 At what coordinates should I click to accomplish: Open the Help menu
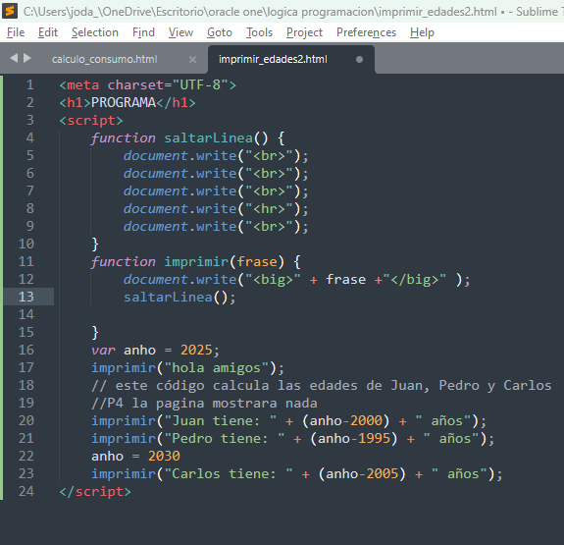click(x=422, y=32)
